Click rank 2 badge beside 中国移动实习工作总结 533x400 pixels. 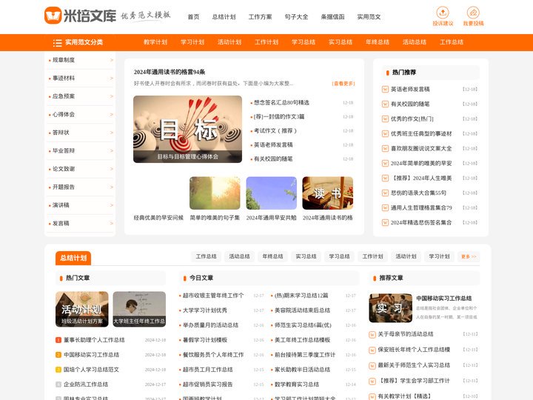click(58, 355)
